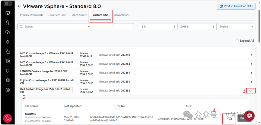Click into the Search input field
The height and width of the screenshot is (125, 261).
pos(75,27)
